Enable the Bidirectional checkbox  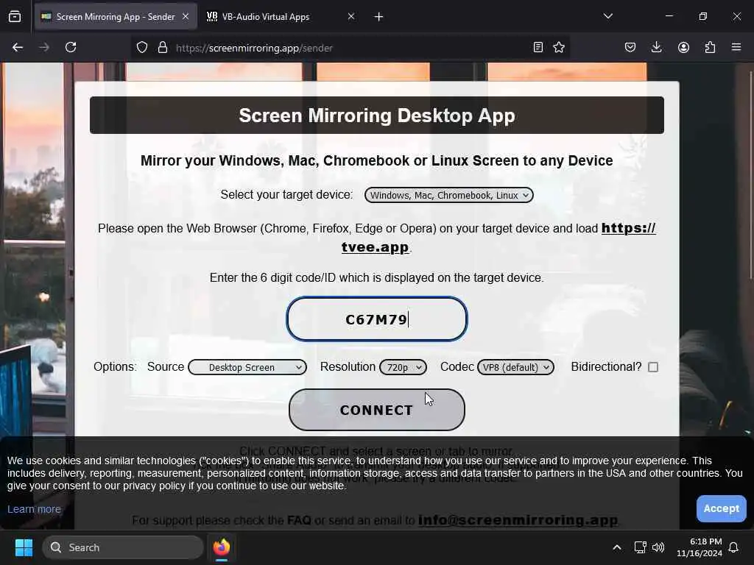pyautogui.click(x=653, y=367)
